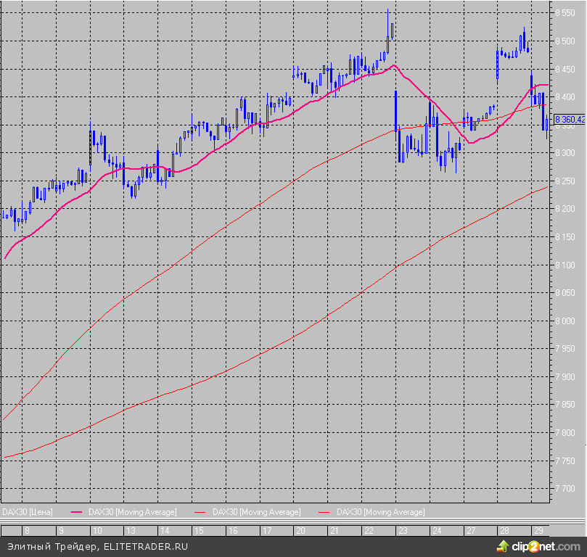Click date 8 on the time axis

pos(27,531)
